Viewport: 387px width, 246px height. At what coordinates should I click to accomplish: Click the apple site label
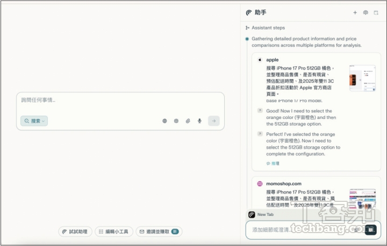(x=272, y=60)
